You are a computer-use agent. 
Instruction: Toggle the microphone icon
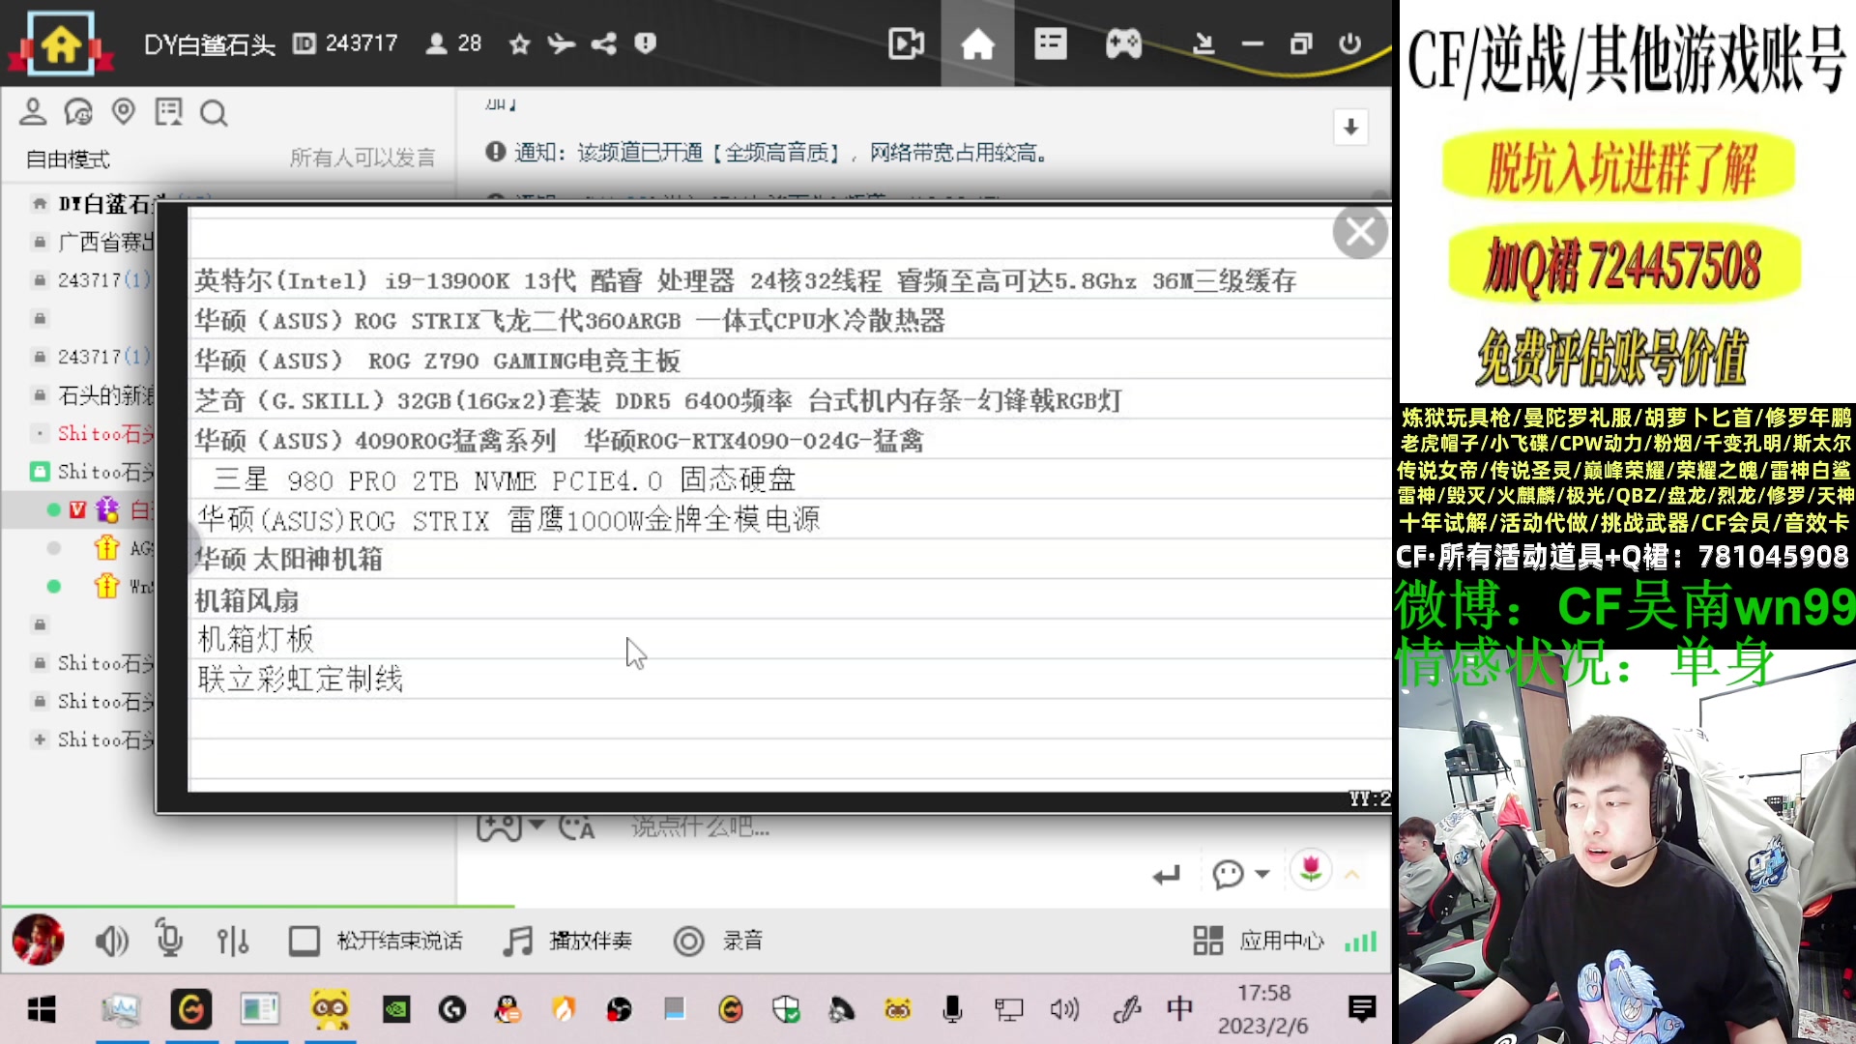pyautogui.click(x=169, y=938)
